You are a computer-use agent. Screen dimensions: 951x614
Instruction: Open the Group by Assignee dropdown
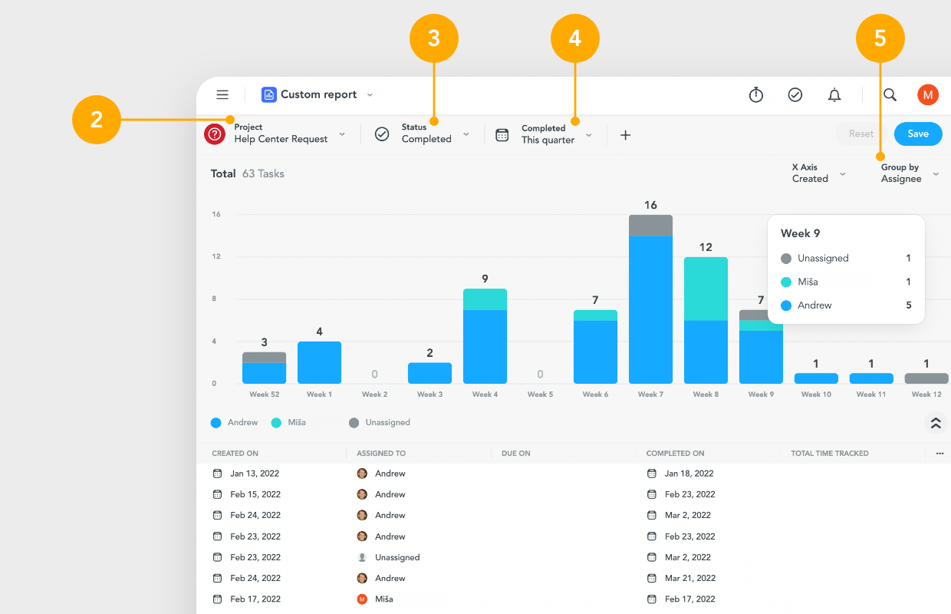[x=909, y=173]
